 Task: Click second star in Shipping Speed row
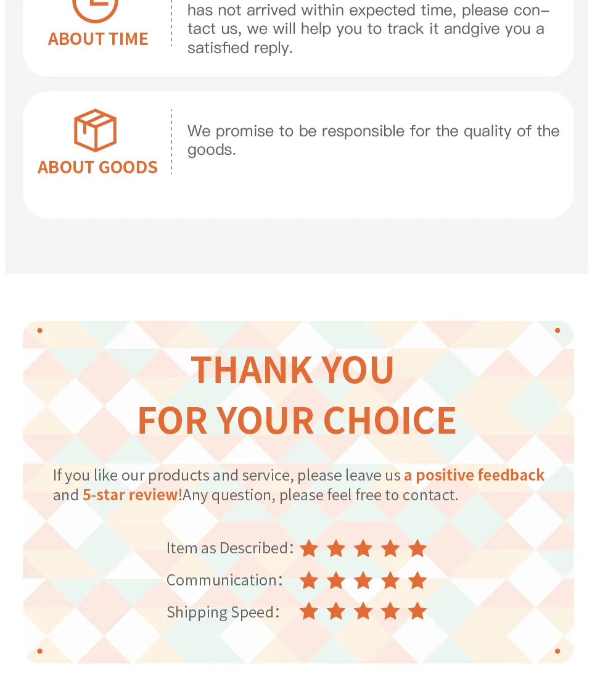(336, 611)
